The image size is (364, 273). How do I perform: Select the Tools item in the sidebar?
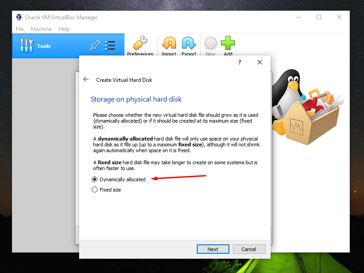click(45, 46)
